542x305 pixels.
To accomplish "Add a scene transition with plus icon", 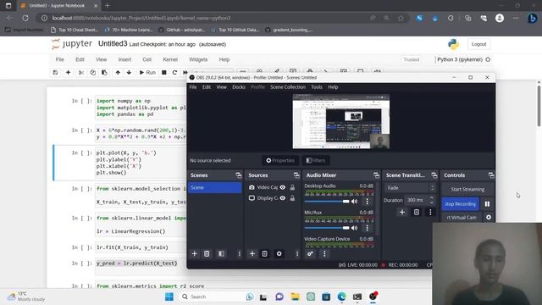I will pos(402,213).
